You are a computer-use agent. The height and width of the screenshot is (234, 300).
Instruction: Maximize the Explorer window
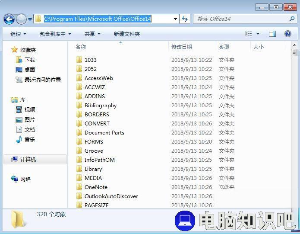(276, 7)
